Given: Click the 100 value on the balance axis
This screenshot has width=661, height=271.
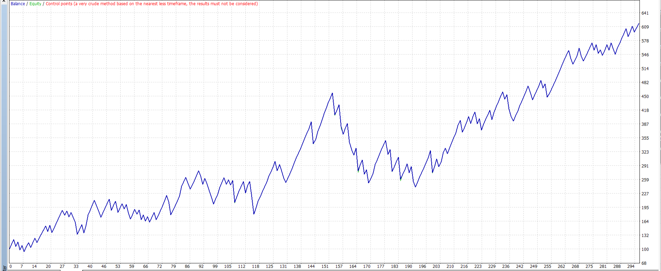Looking at the screenshot, I should click(645, 249).
